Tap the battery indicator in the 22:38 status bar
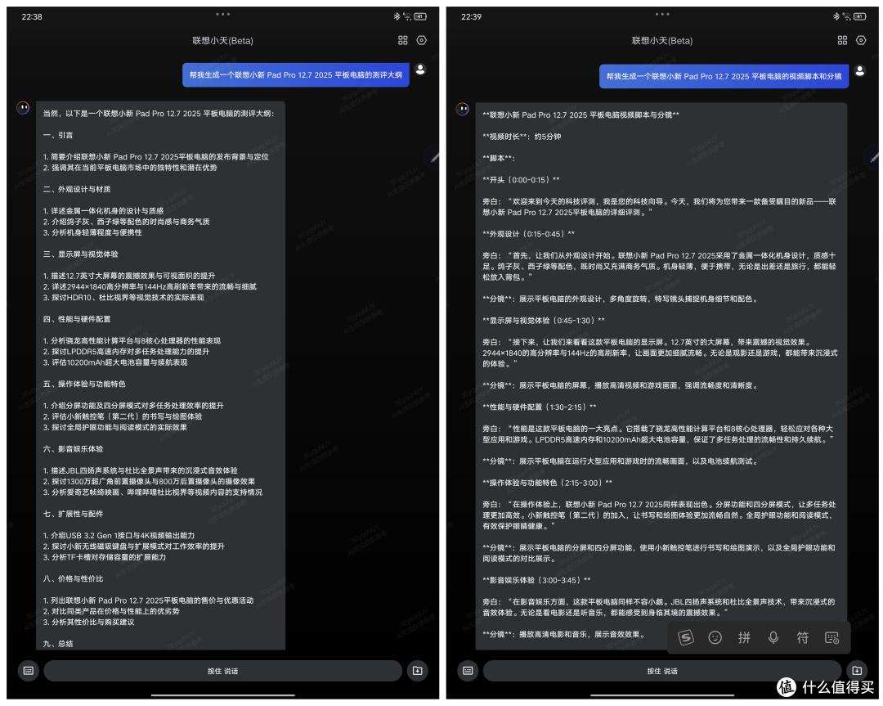The image size is (883, 706). [x=421, y=16]
